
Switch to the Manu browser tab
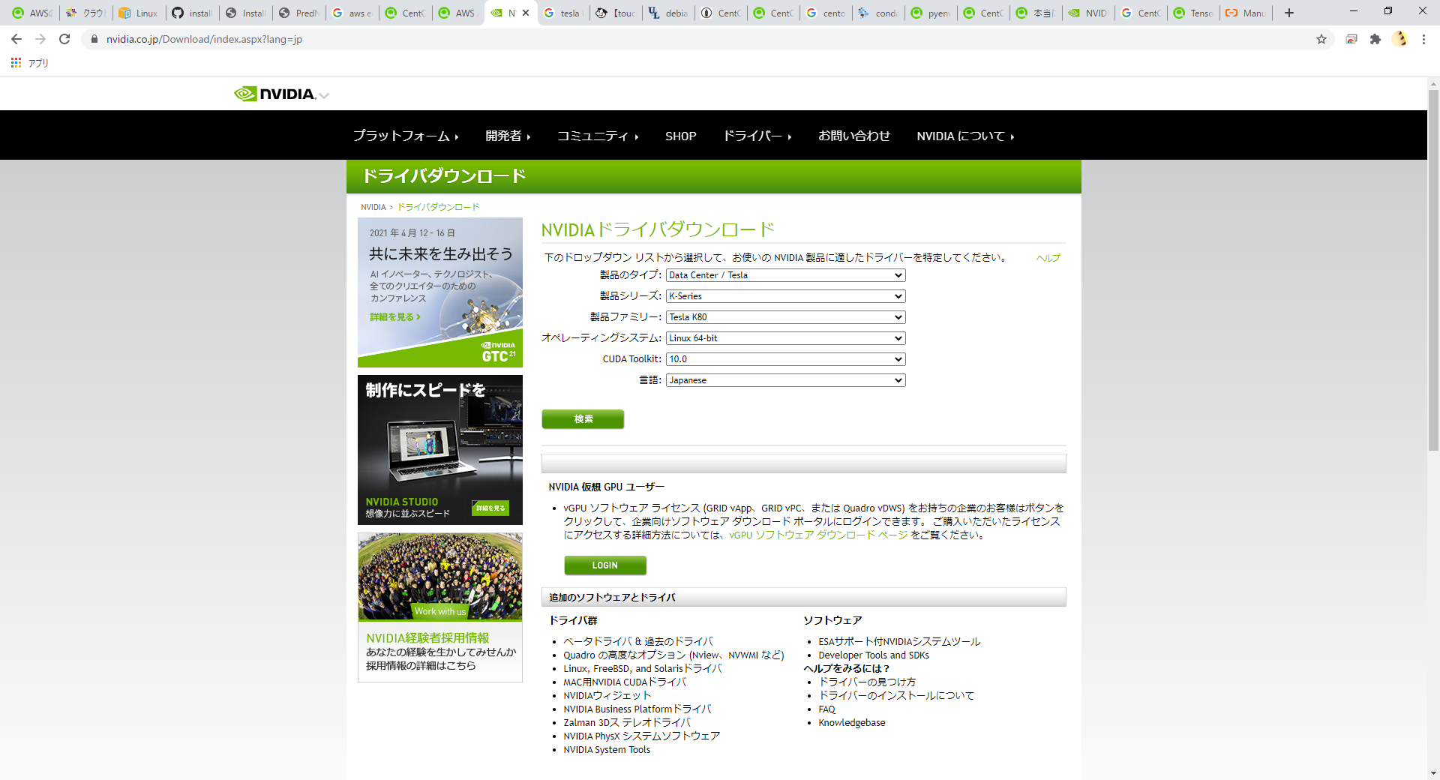(x=1245, y=13)
